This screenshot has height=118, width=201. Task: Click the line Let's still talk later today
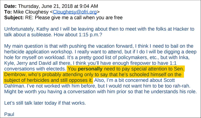[45, 103]
